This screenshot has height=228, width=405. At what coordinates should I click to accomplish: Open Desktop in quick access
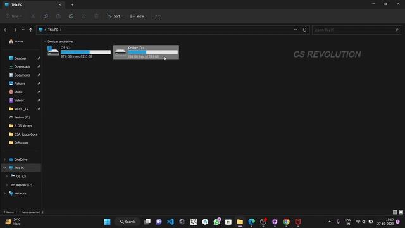point(18,58)
